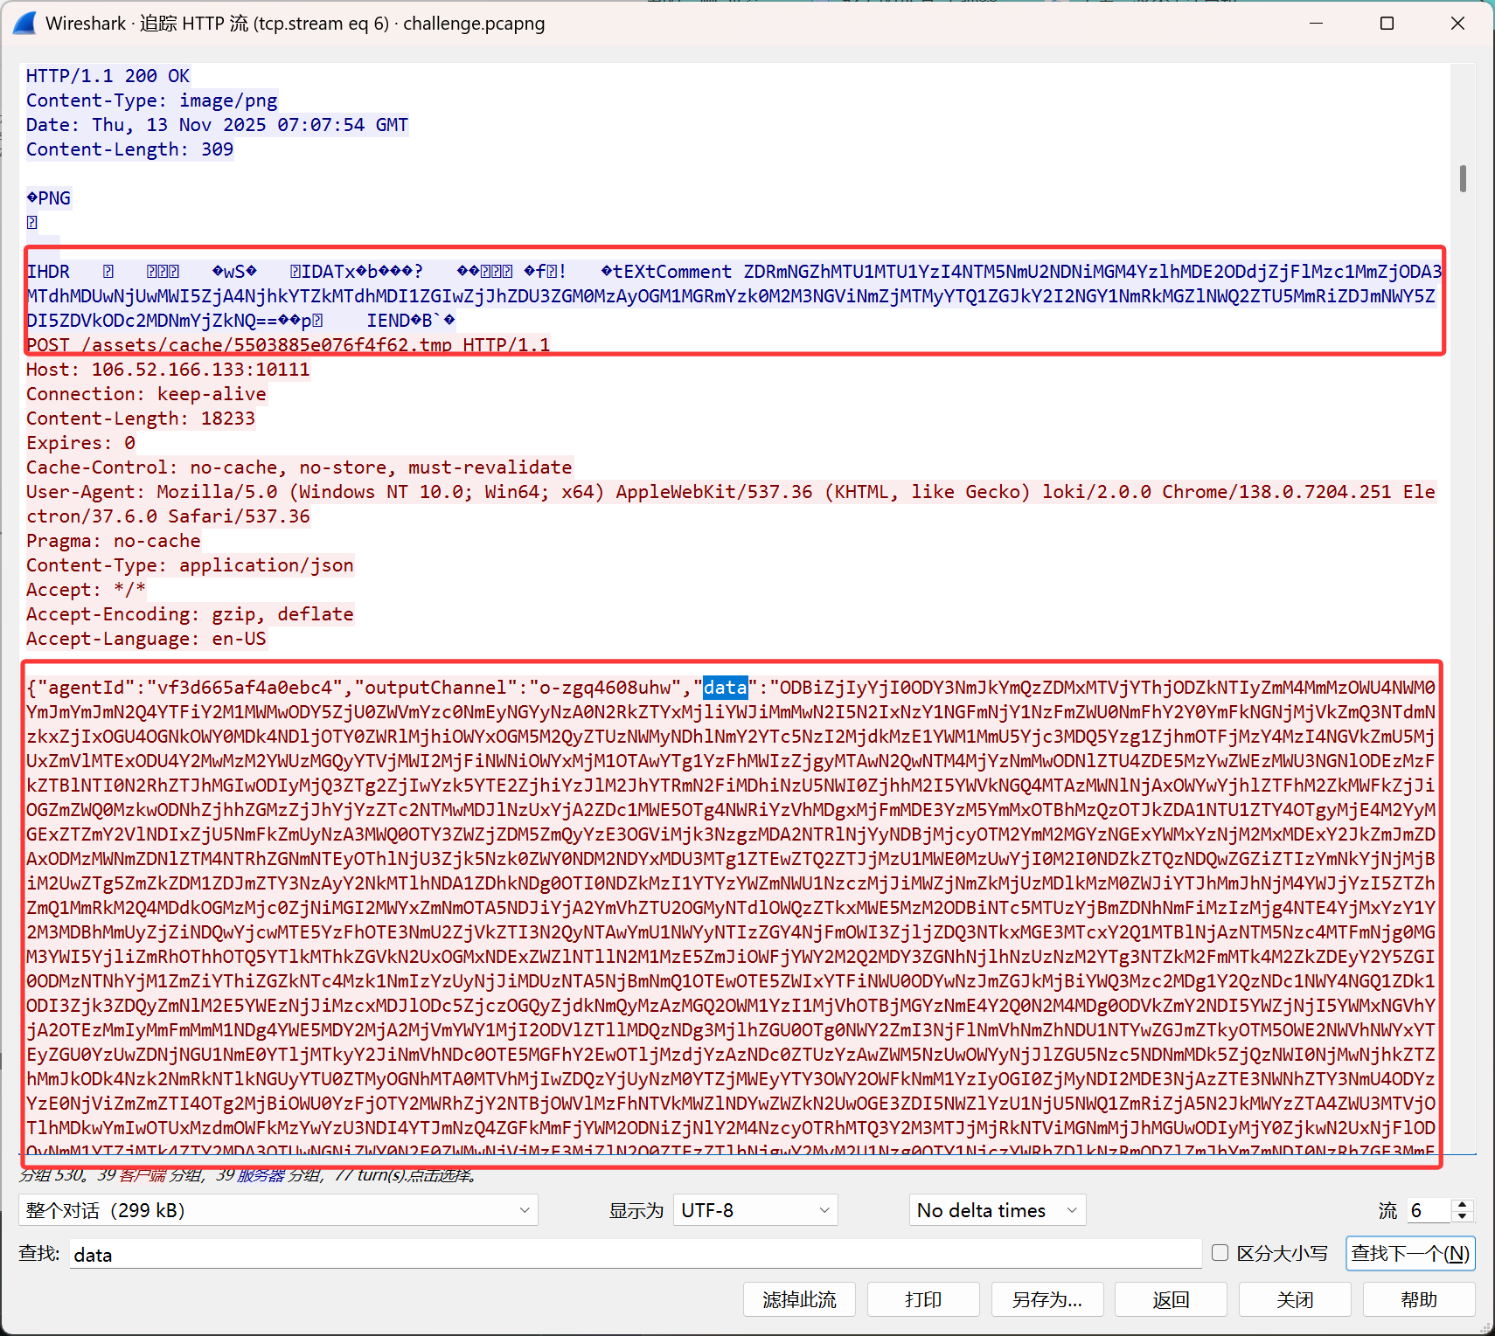This screenshot has width=1495, height=1336.
Task: Click the "Expires: 0" line
Action: [x=80, y=443]
